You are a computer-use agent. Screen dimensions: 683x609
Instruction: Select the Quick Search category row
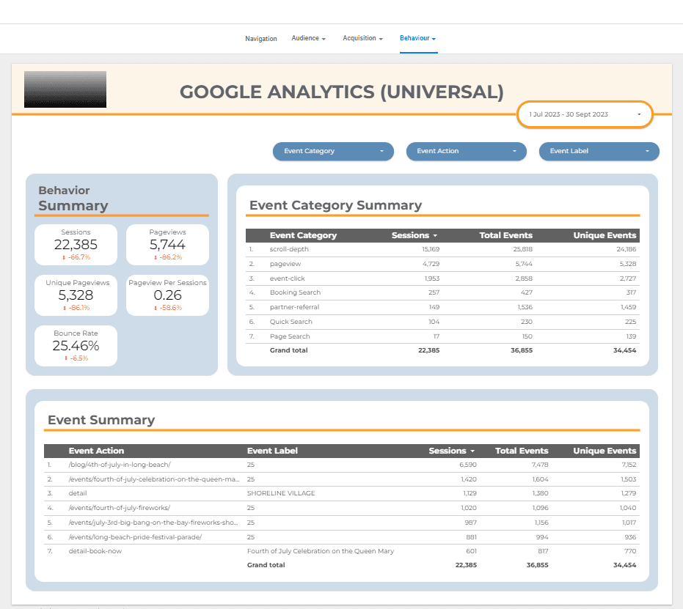pos(442,322)
